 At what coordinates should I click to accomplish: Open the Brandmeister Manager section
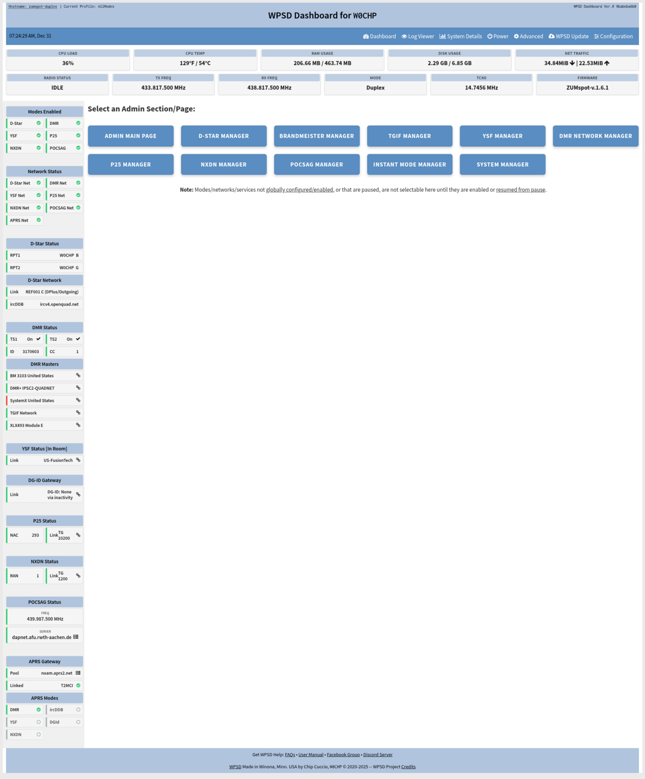(316, 136)
